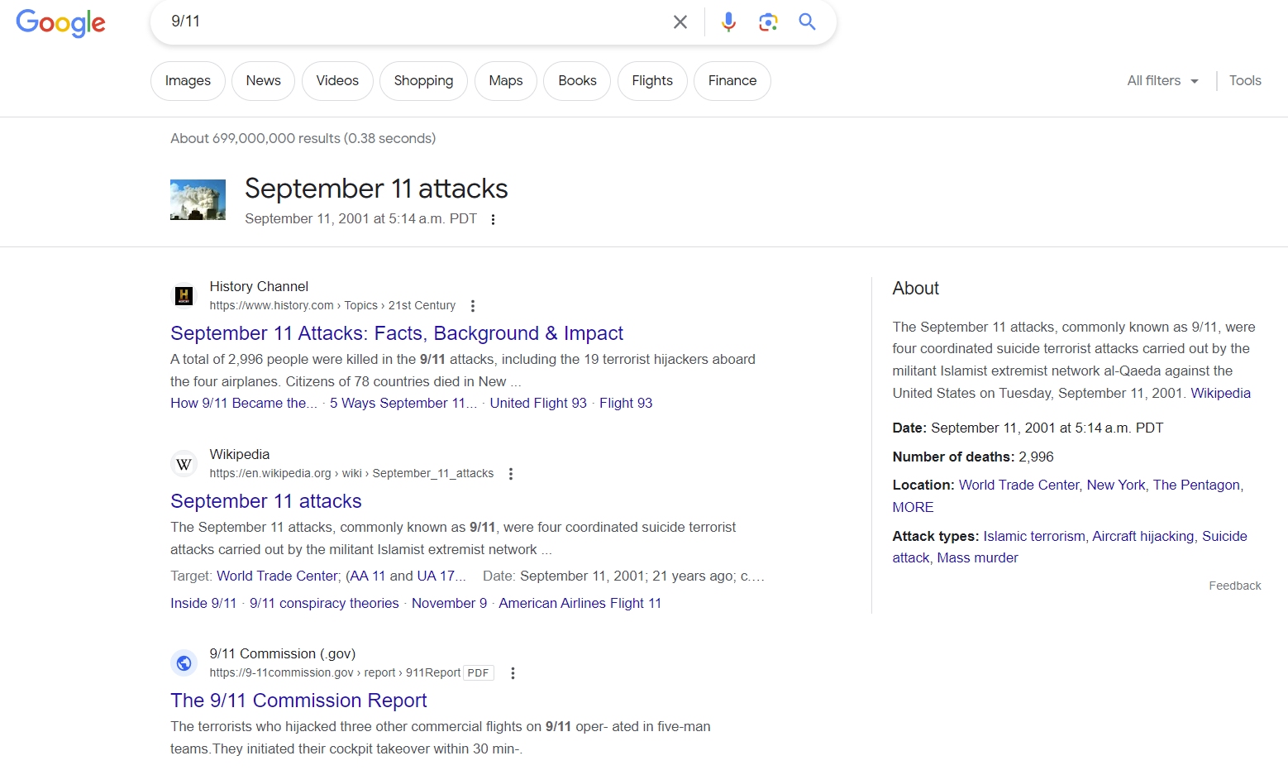Switch to the Videos tab
The width and height of the screenshot is (1288, 770).
[x=337, y=81]
